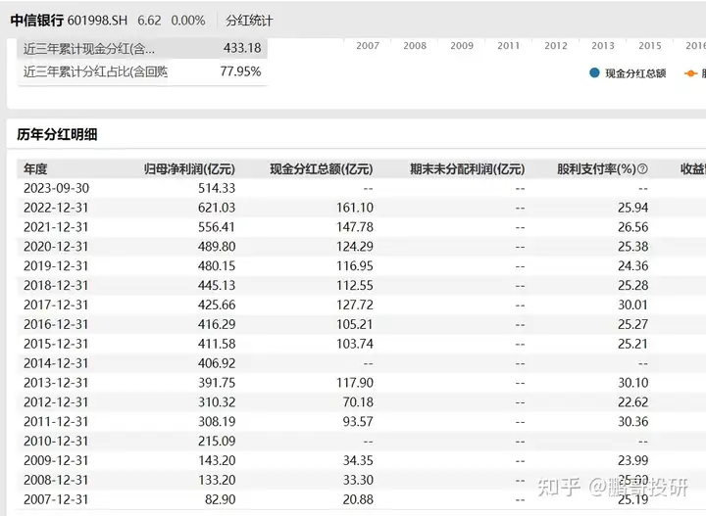Select the 2015-12-31 row date
Image resolution: width=706 pixels, height=516 pixels.
point(56,344)
